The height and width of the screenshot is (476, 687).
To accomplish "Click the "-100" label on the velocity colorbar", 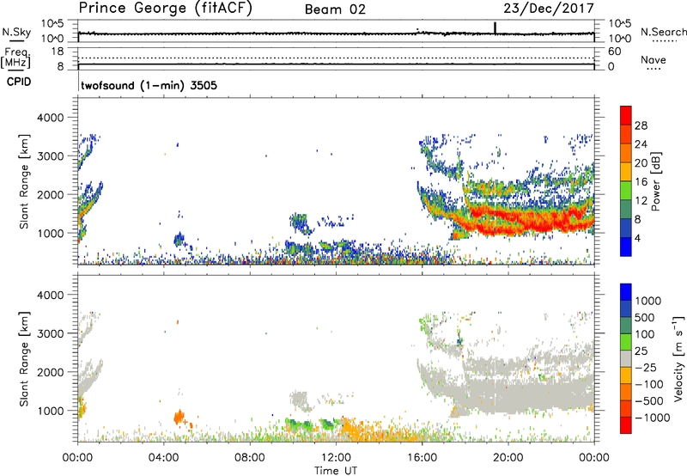I will point(649,384).
